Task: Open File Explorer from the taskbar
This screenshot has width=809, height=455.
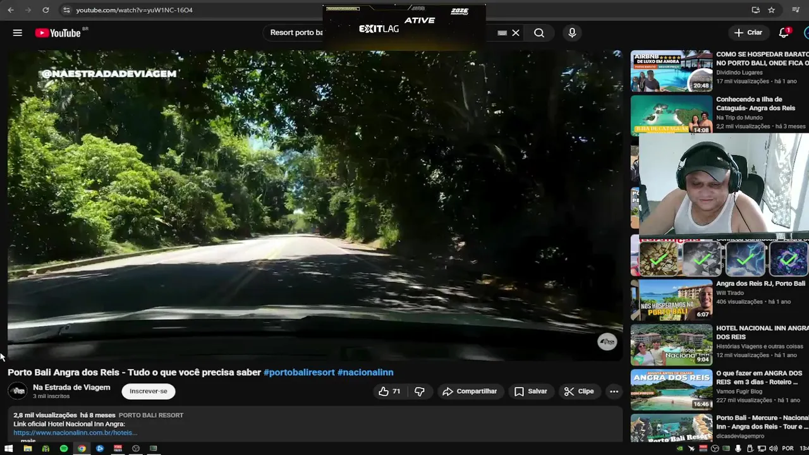Action: 27,449
